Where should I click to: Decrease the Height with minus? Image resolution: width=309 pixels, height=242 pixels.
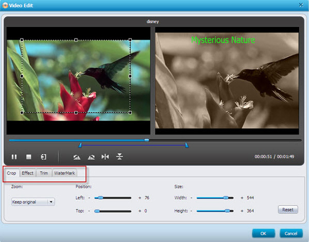[x=191, y=211]
